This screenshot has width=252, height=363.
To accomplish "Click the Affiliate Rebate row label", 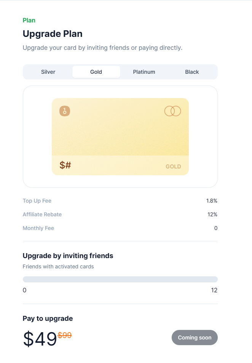I will pyautogui.click(x=42, y=214).
